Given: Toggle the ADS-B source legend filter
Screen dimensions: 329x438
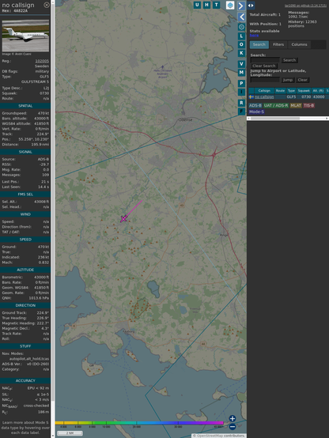Looking at the screenshot, I should click(255, 105).
